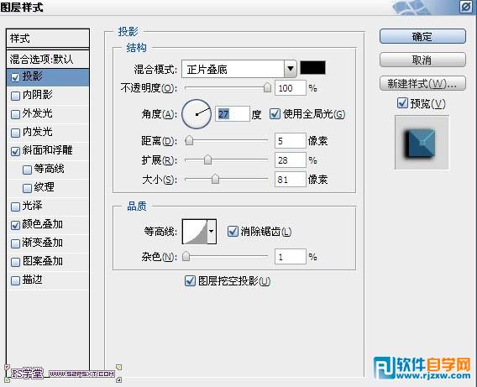Toggle the 预览 preview checkbox

click(x=402, y=103)
